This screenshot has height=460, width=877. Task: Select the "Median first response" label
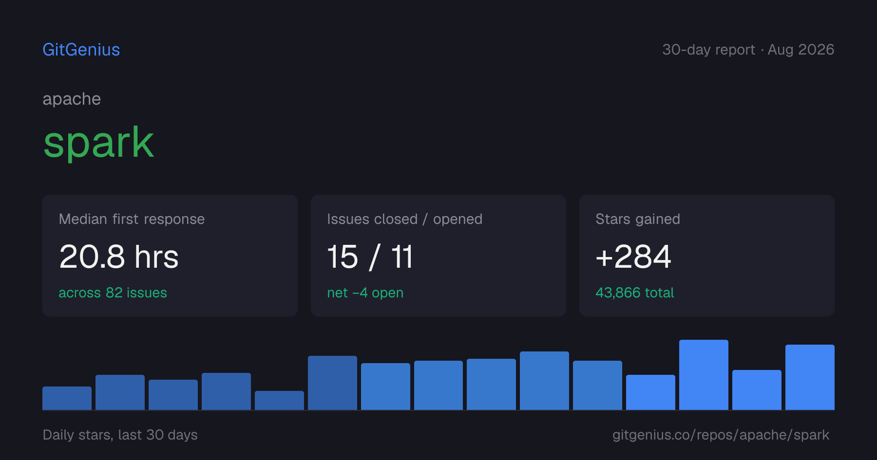(132, 219)
